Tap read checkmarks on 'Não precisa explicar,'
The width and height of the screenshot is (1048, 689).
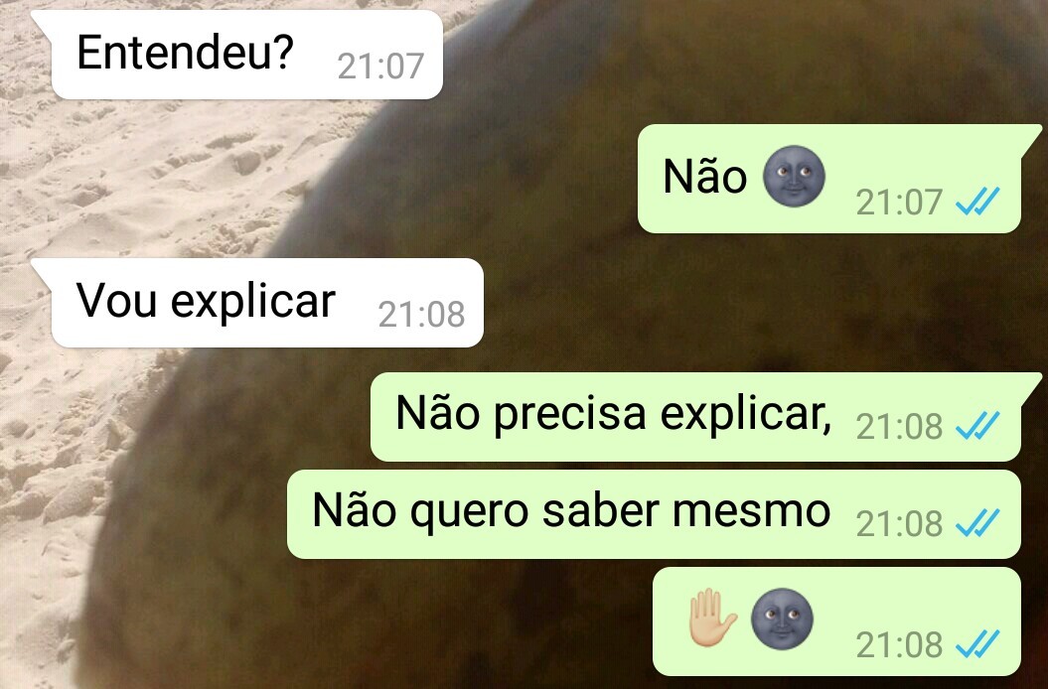[977, 426]
